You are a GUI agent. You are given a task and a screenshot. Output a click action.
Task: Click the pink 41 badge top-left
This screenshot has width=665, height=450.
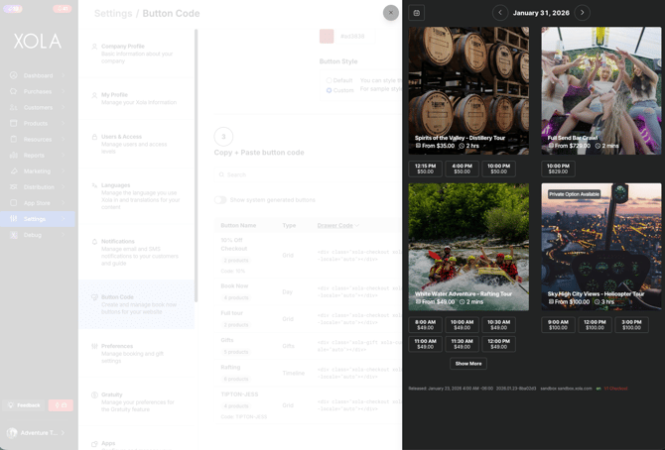(x=62, y=9)
